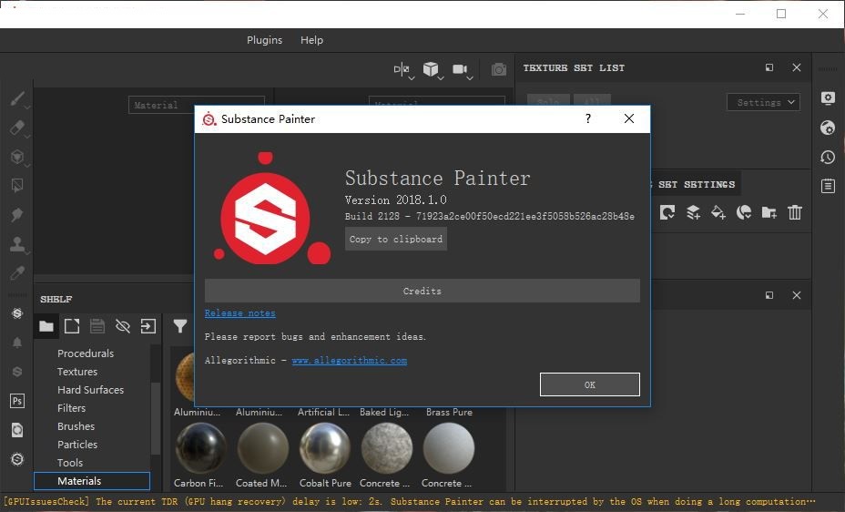The height and width of the screenshot is (512, 845).
Task: Open the www.allegorithmic.com link
Action: tap(350, 361)
